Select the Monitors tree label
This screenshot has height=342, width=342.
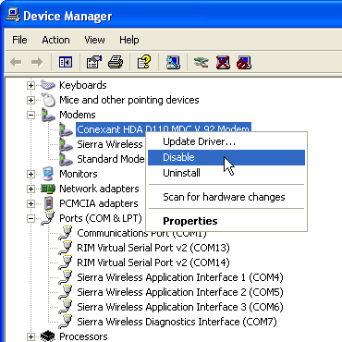[79, 174]
